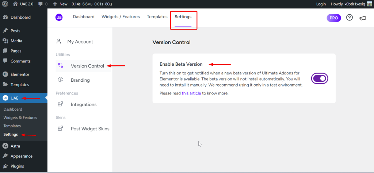Open Post Widget Skins settings item
This screenshot has height=173, width=374.
[x=90, y=129]
